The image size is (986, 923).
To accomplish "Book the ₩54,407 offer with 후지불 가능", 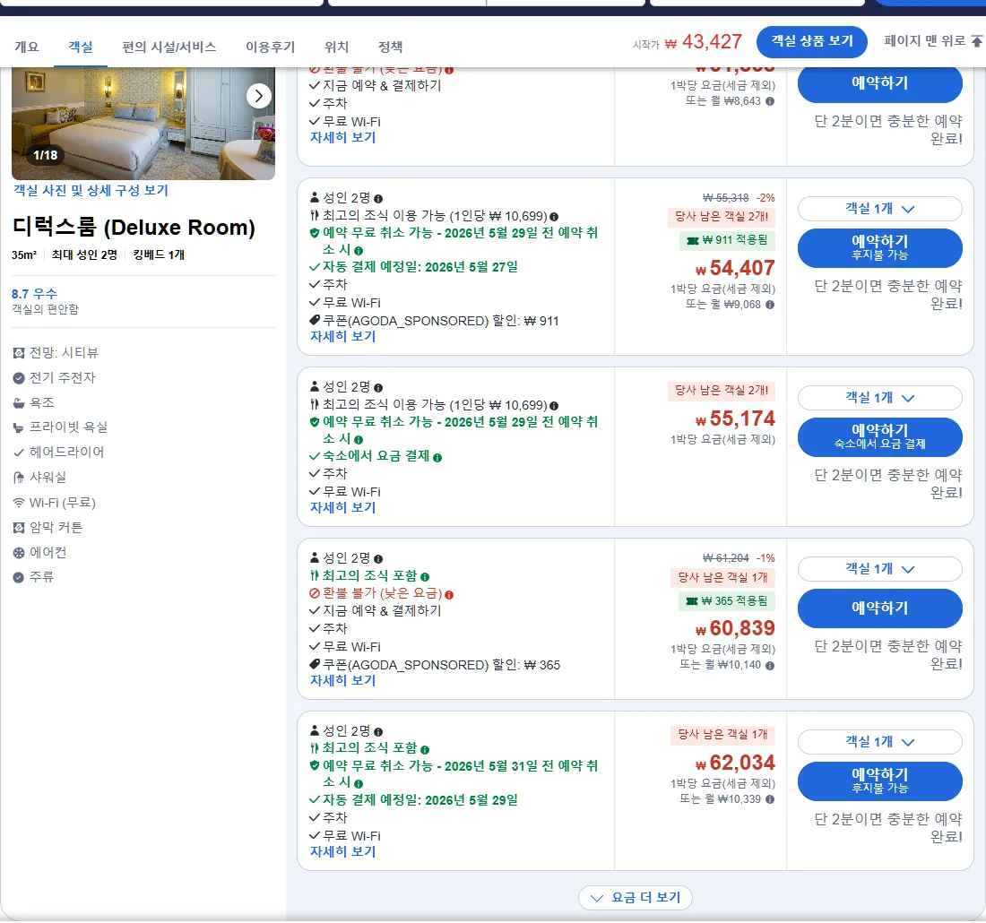I will pyautogui.click(x=879, y=247).
